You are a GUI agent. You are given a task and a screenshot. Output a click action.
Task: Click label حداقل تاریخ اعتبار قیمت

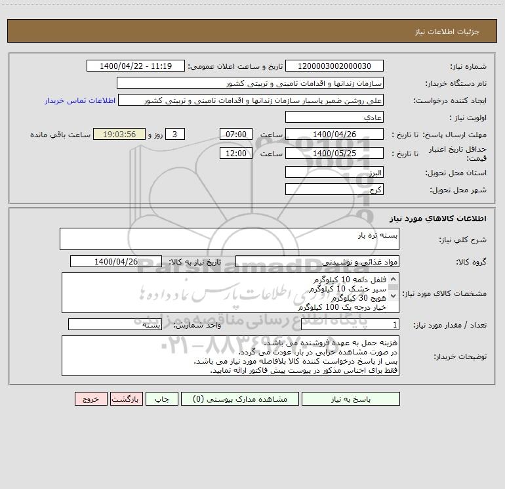[458, 154]
